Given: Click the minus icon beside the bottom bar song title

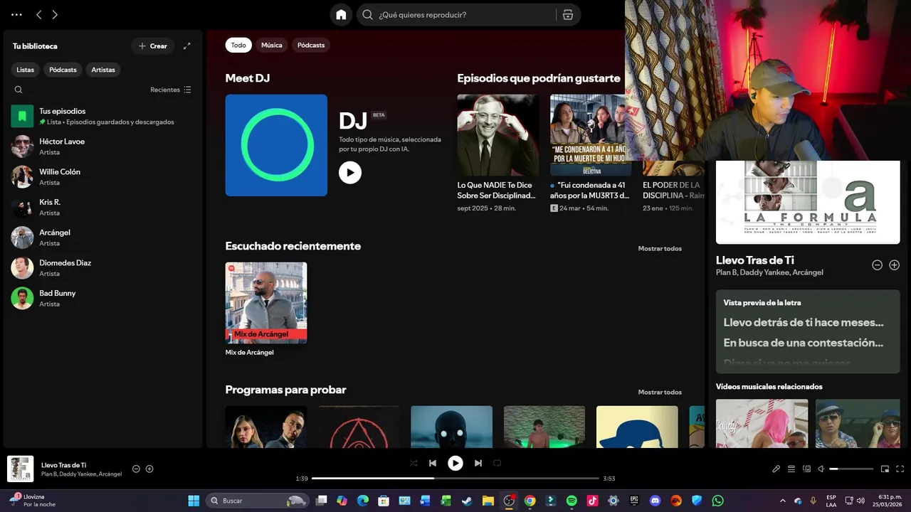Looking at the screenshot, I should [136, 469].
